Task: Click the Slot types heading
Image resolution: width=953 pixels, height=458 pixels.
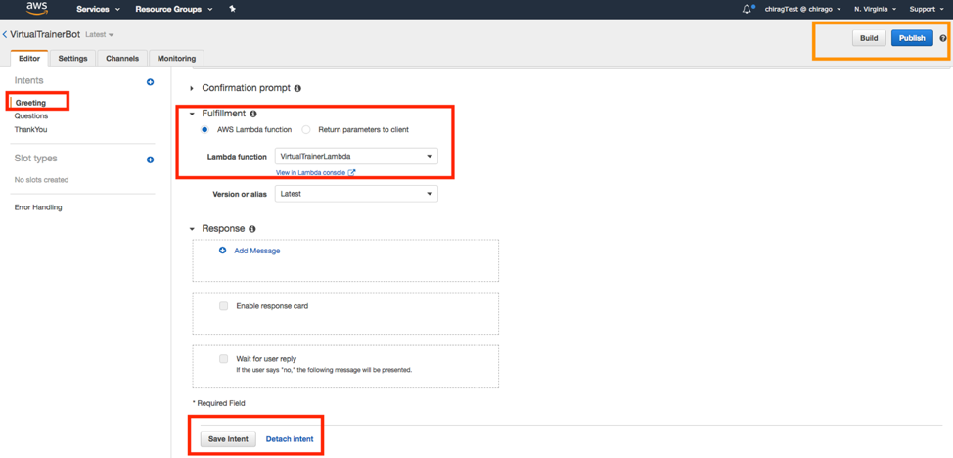Action: click(x=36, y=159)
